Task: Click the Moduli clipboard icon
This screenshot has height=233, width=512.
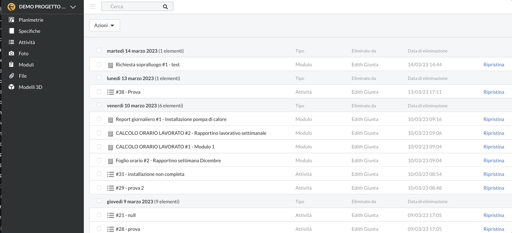Action: (12, 65)
